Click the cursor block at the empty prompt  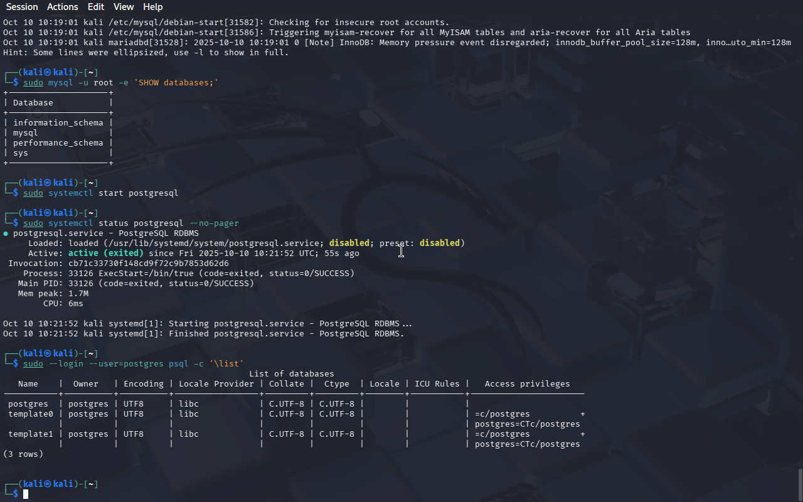pos(26,494)
